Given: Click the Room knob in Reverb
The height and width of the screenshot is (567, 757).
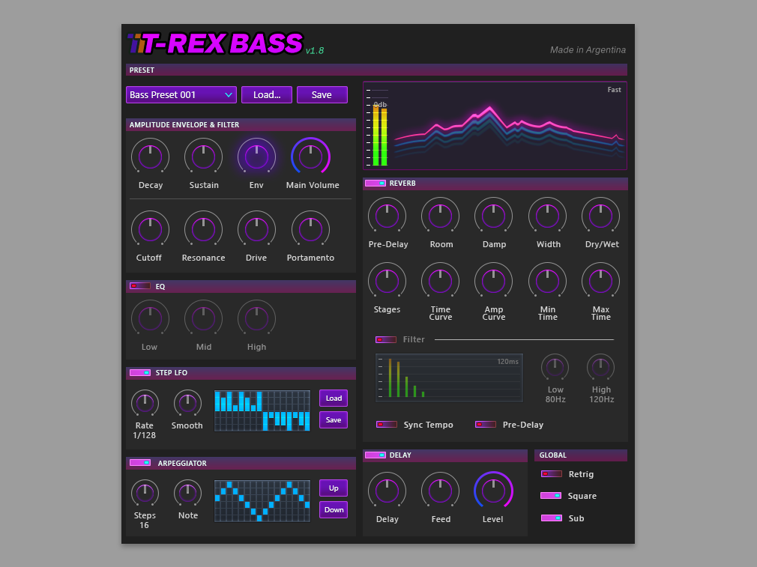Looking at the screenshot, I should (440, 216).
